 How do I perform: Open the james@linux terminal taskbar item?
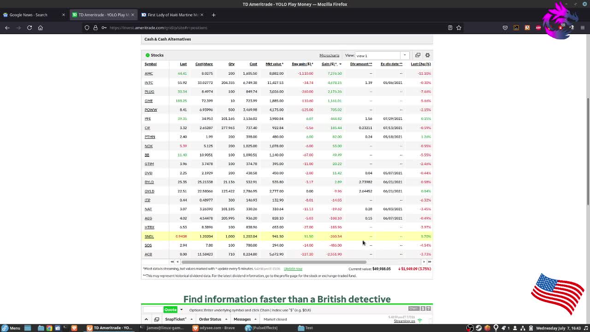162,328
